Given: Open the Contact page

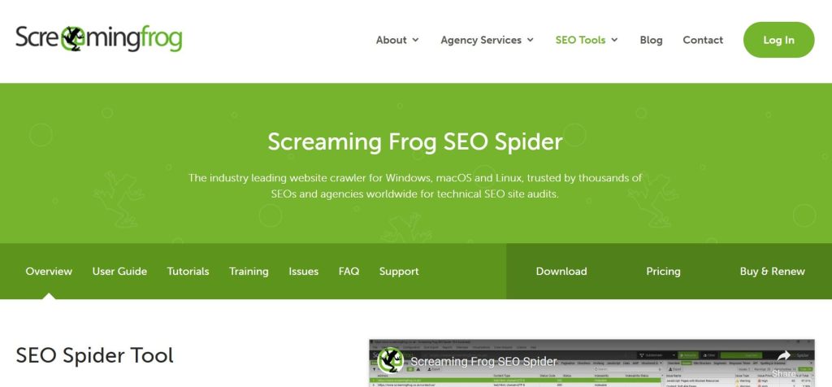Looking at the screenshot, I should [x=703, y=40].
